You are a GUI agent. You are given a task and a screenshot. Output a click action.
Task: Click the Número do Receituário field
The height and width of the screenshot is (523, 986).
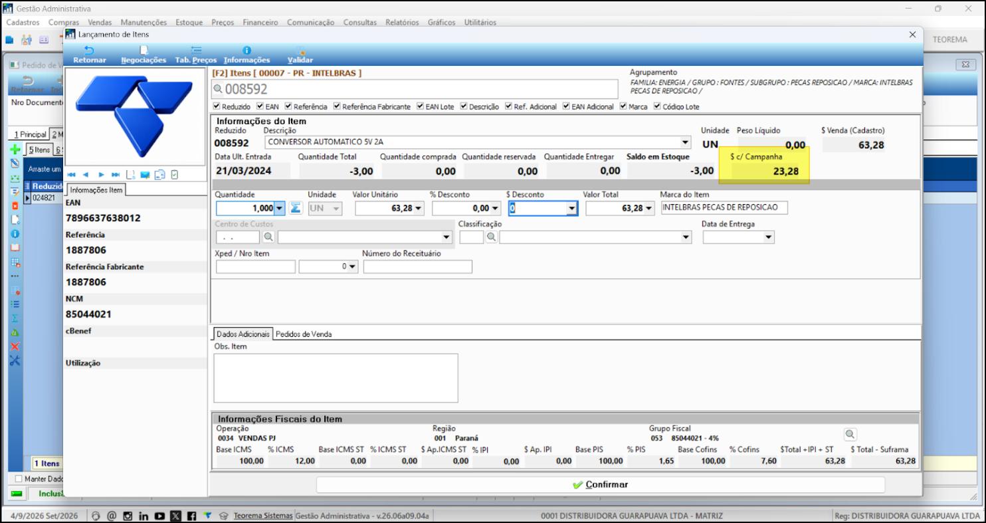point(418,266)
